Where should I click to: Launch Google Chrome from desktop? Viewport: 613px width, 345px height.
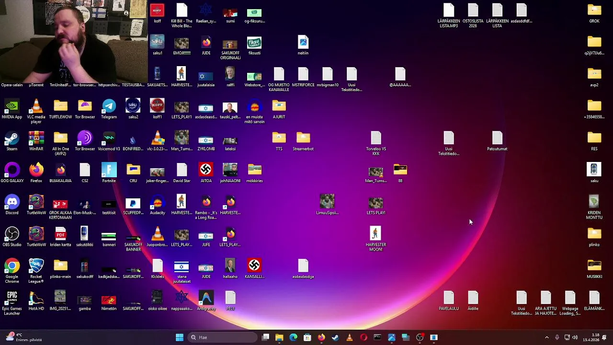12,271
